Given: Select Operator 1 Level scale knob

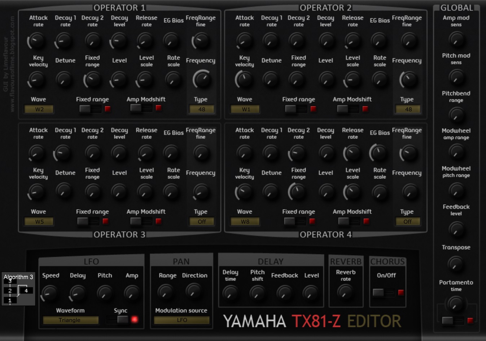Looking at the screenshot, I should point(145,80).
